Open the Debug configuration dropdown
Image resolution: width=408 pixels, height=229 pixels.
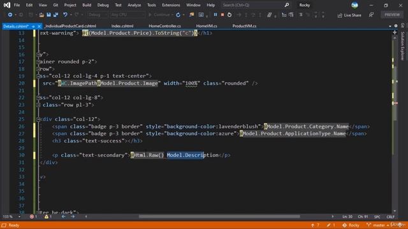[x=98, y=15]
